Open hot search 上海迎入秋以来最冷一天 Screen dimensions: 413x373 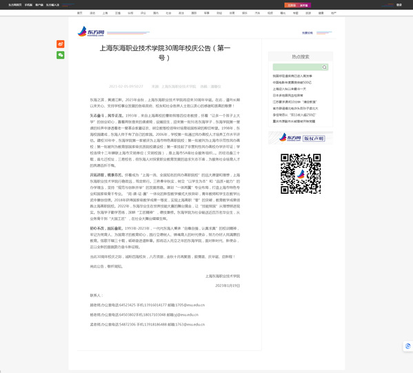[289, 89]
